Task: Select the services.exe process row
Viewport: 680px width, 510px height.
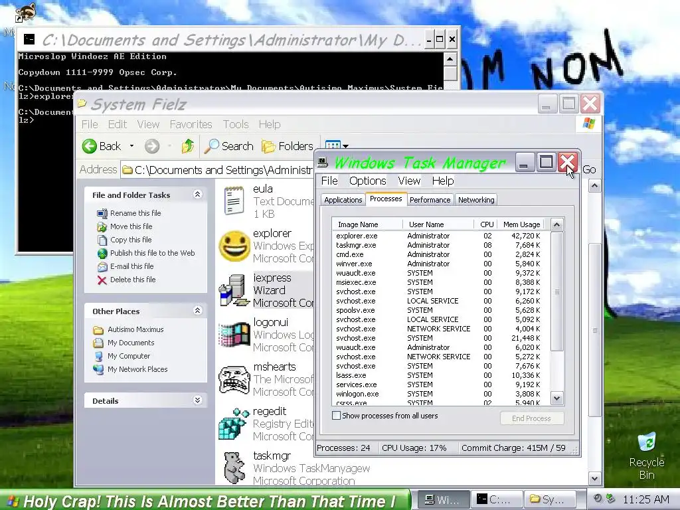Action: click(441, 384)
